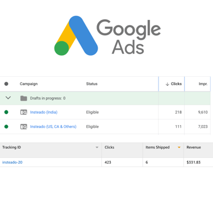This screenshot has width=213, height=208.
Task: Select the 218 clicks cell
Action: coord(178,112)
